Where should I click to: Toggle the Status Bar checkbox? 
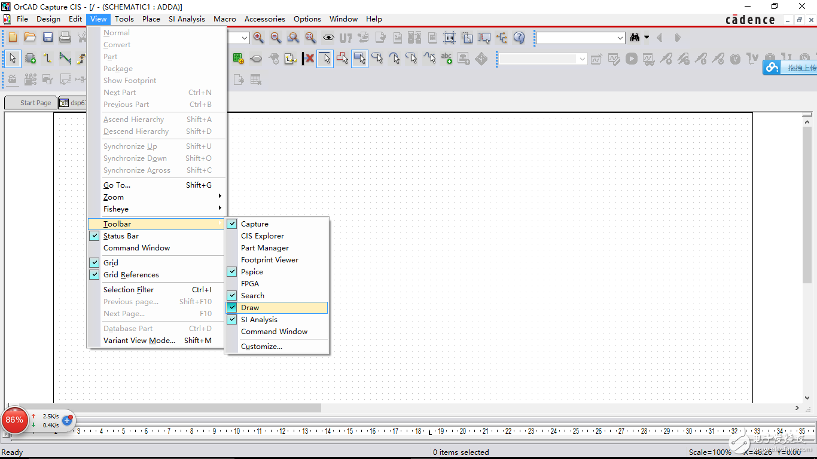[x=94, y=236]
